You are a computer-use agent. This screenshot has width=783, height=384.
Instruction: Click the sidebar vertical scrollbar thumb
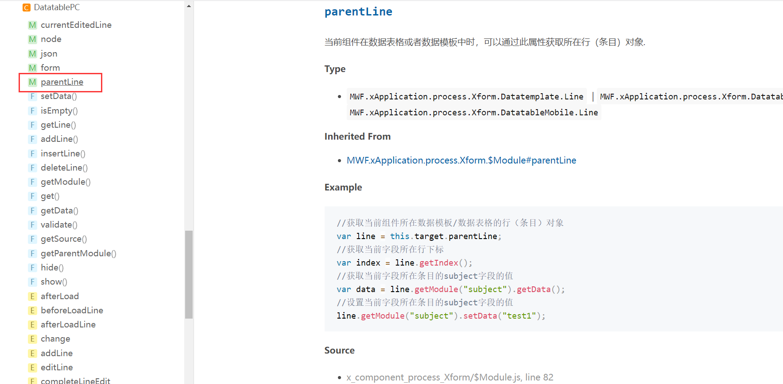[x=189, y=274]
